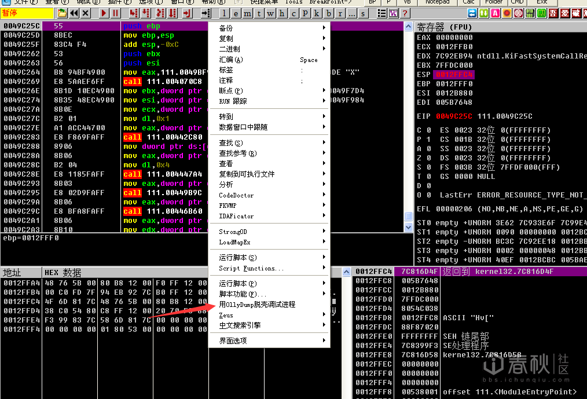Choose 标签 from the context menu
Image resolution: width=587 pixels, height=399 pixels.
point(269,70)
